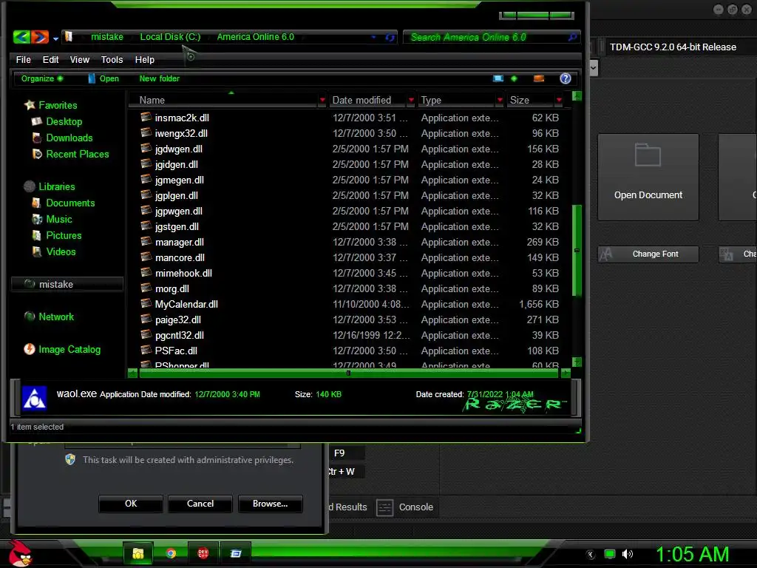Screen dimensions: 757x568
Task: Refresh the America Online 6.0 folder
Action: [x=390, y=37]
